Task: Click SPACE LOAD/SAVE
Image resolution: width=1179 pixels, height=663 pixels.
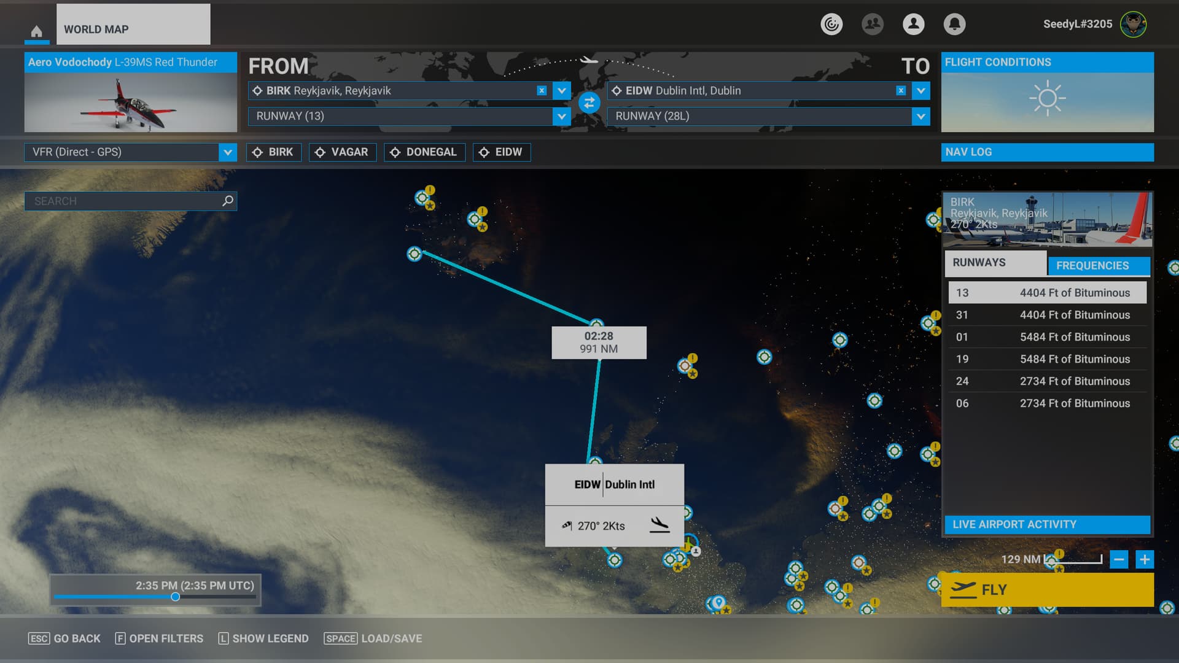Action: [373, 638]
